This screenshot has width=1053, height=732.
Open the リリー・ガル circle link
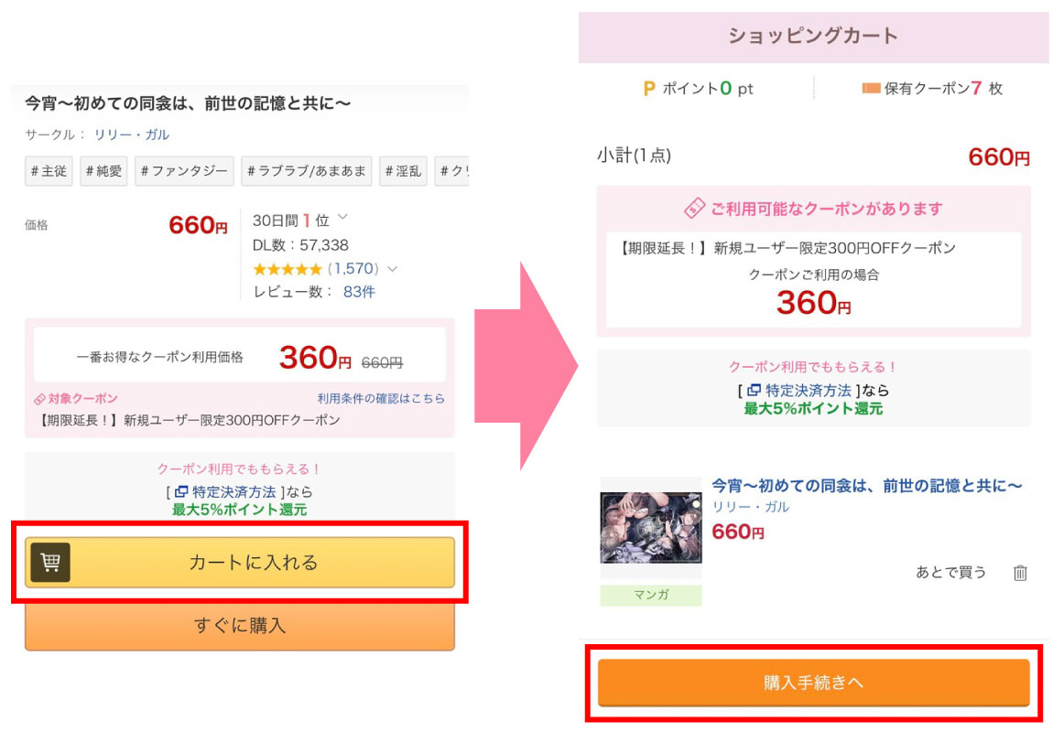point(132,135)
